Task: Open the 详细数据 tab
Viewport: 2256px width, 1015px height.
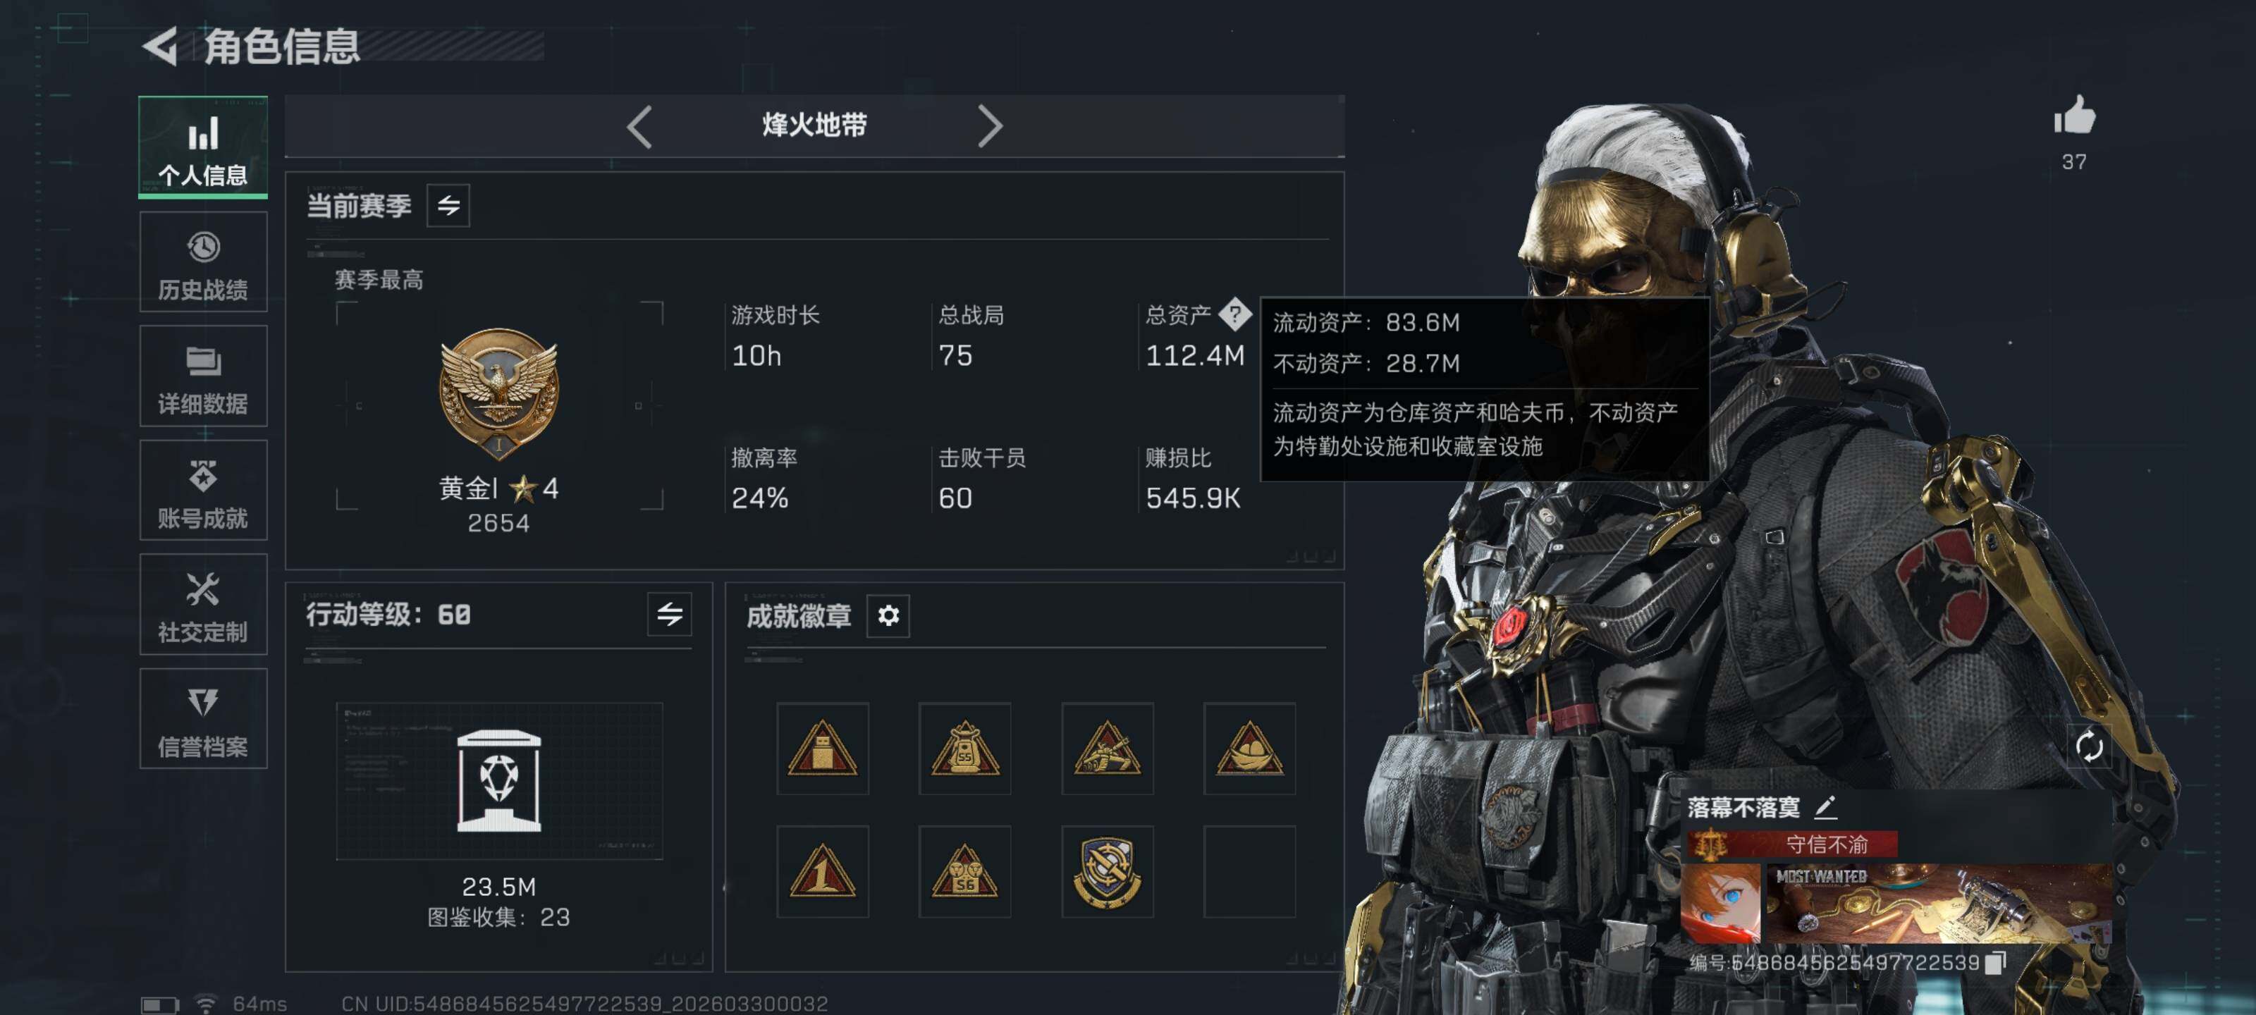Action: pos(203,376)
